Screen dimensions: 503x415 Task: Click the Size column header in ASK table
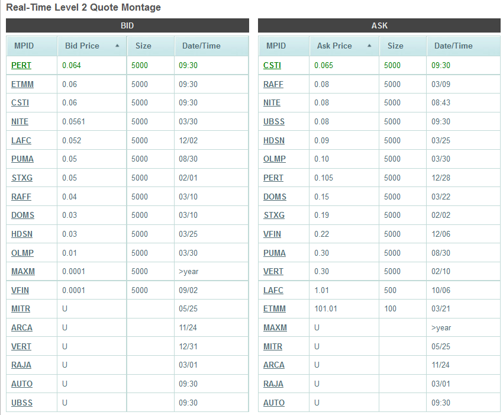coord(395,46)
